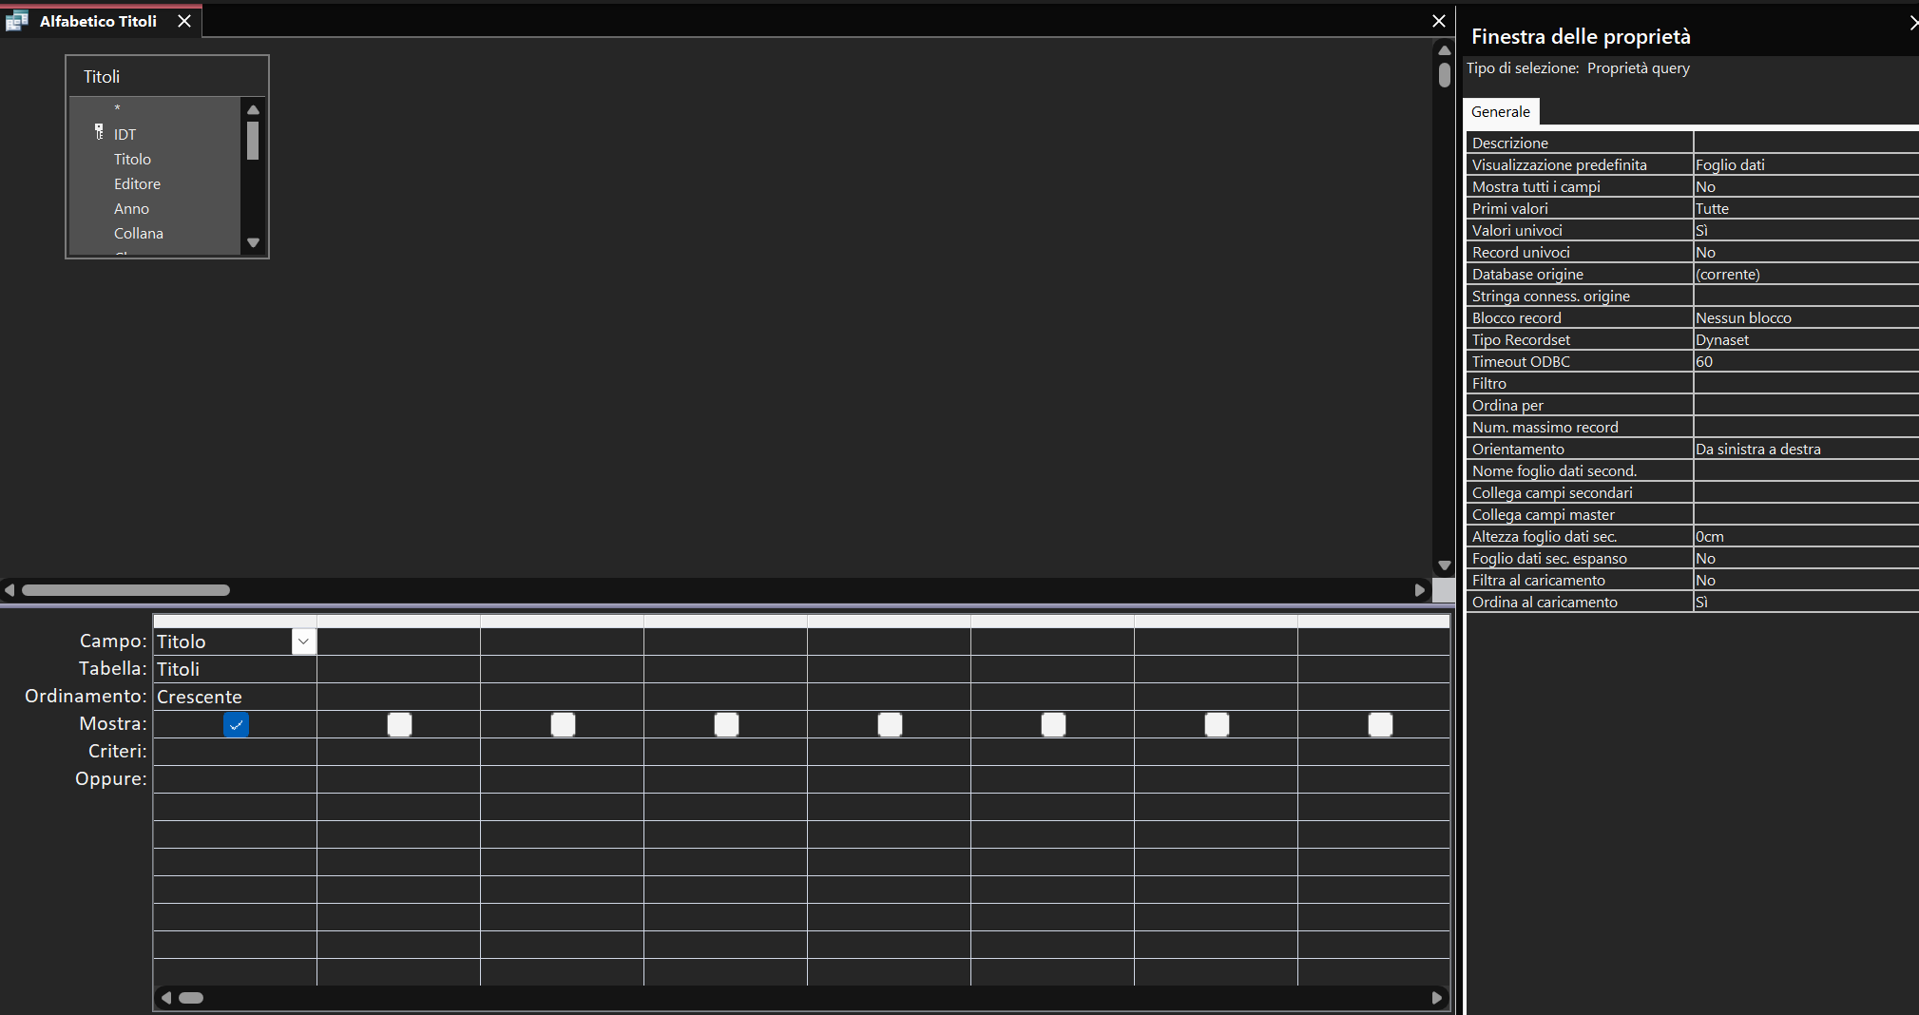This screenshot has width=1919, height=1015.
Task: Click the table pane horizontal scrollbar thumb
Action: (x=125, y=590)
